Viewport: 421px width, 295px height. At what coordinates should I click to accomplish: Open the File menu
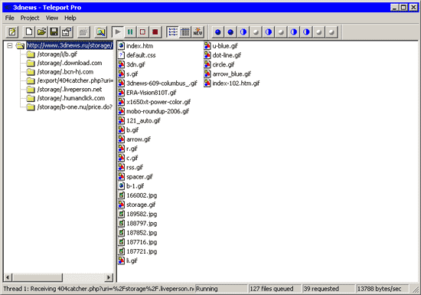(x=10, y=18)
